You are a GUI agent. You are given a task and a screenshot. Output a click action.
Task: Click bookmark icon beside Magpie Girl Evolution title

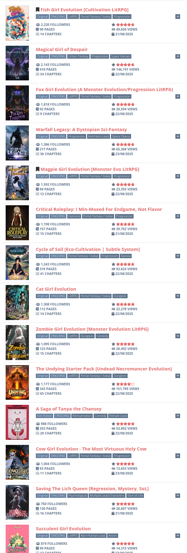(x=38, y=169)
